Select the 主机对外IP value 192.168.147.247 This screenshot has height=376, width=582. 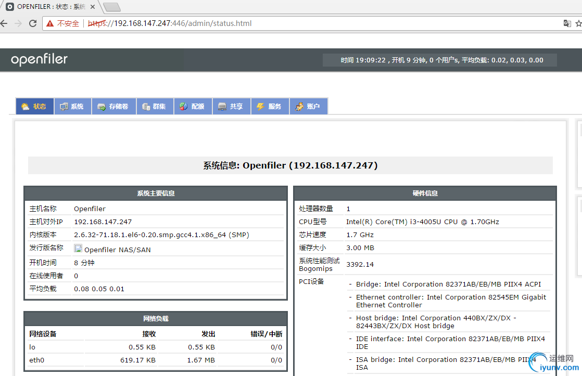pyautogui.click(x=103, y=222)
